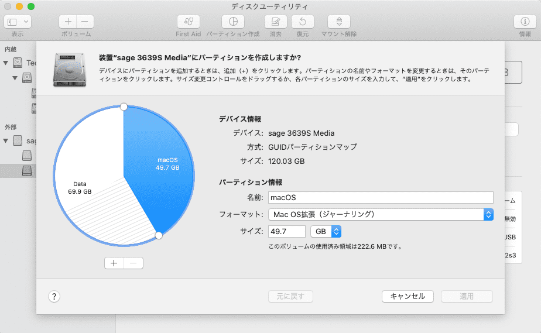The width and height of the screenshot is (541, 333).
Task: Collapse the nested container triangle under the internal disk
Action: click(x=15, y=78)
